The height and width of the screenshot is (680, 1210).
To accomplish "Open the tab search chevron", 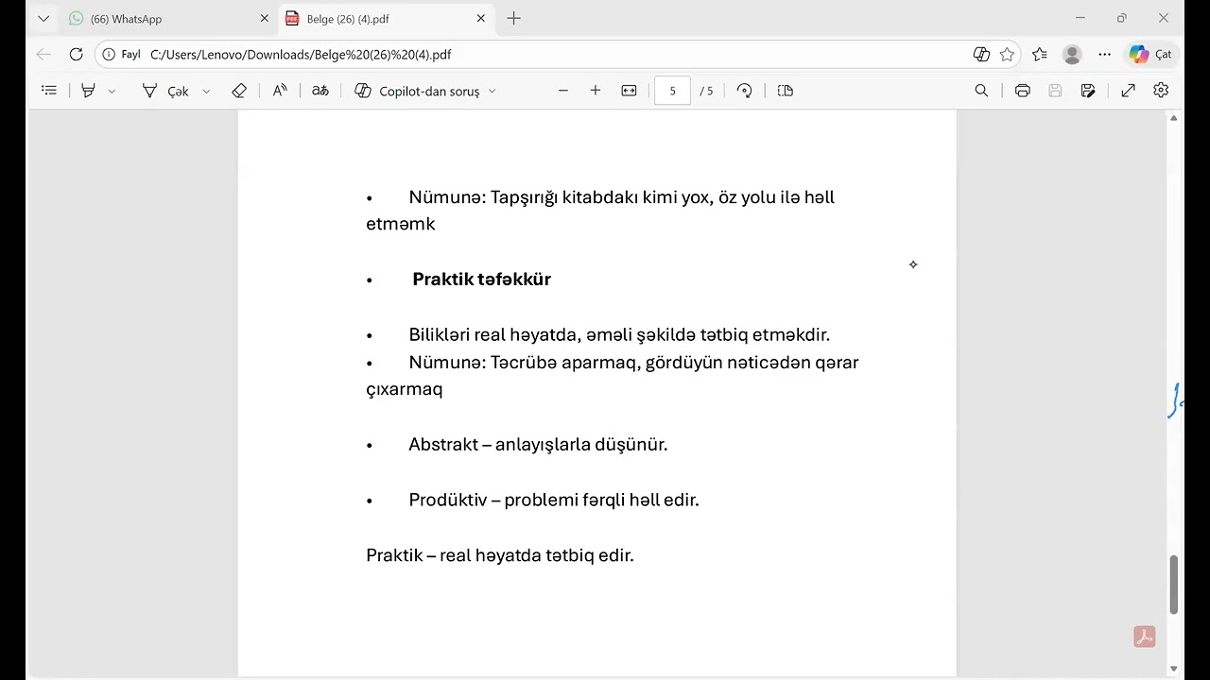I will pos(43,18).
